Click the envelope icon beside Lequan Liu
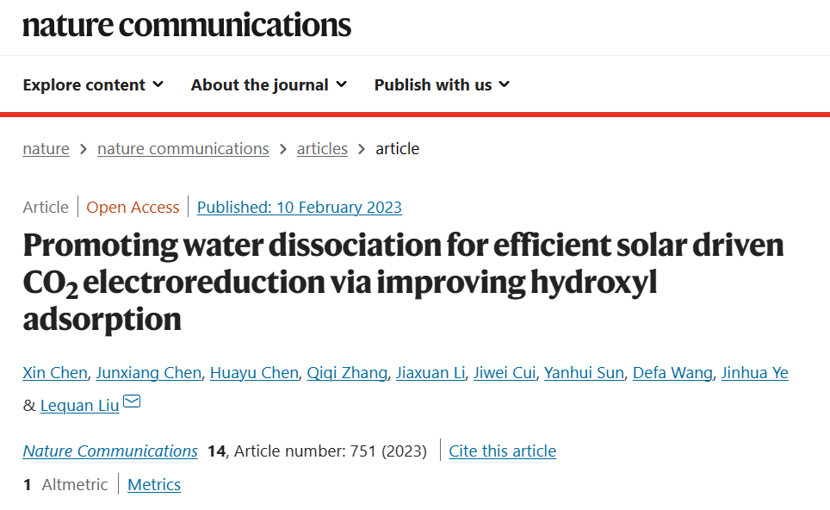Image resolution: width=830 pixels, height=510 pixels. pos(132,401)
